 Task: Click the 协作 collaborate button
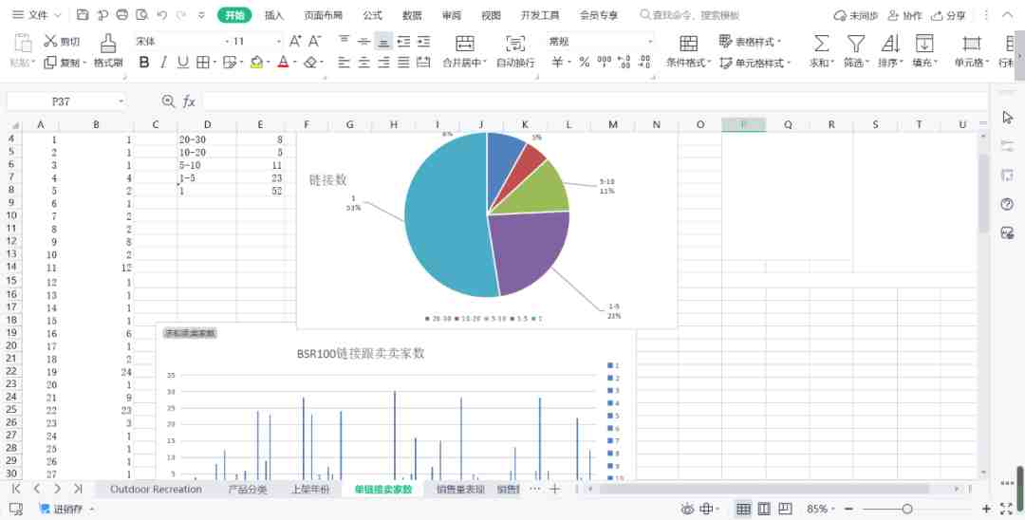click(x=905, y=15)
